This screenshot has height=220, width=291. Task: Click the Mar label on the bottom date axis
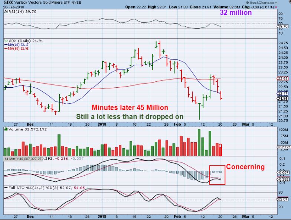tap(246, 216)
